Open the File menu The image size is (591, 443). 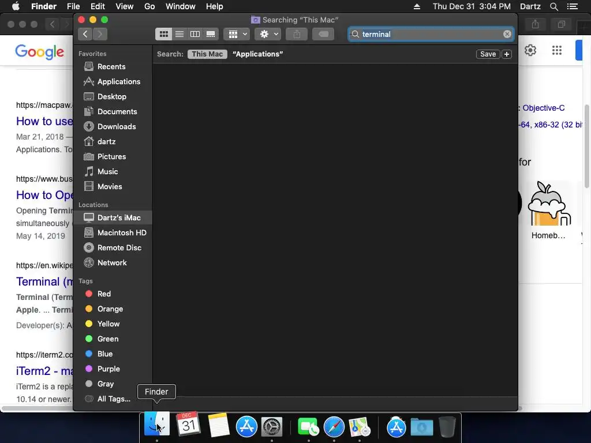click(73, 6)
